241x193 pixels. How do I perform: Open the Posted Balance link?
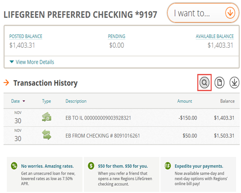coord(26,36)
